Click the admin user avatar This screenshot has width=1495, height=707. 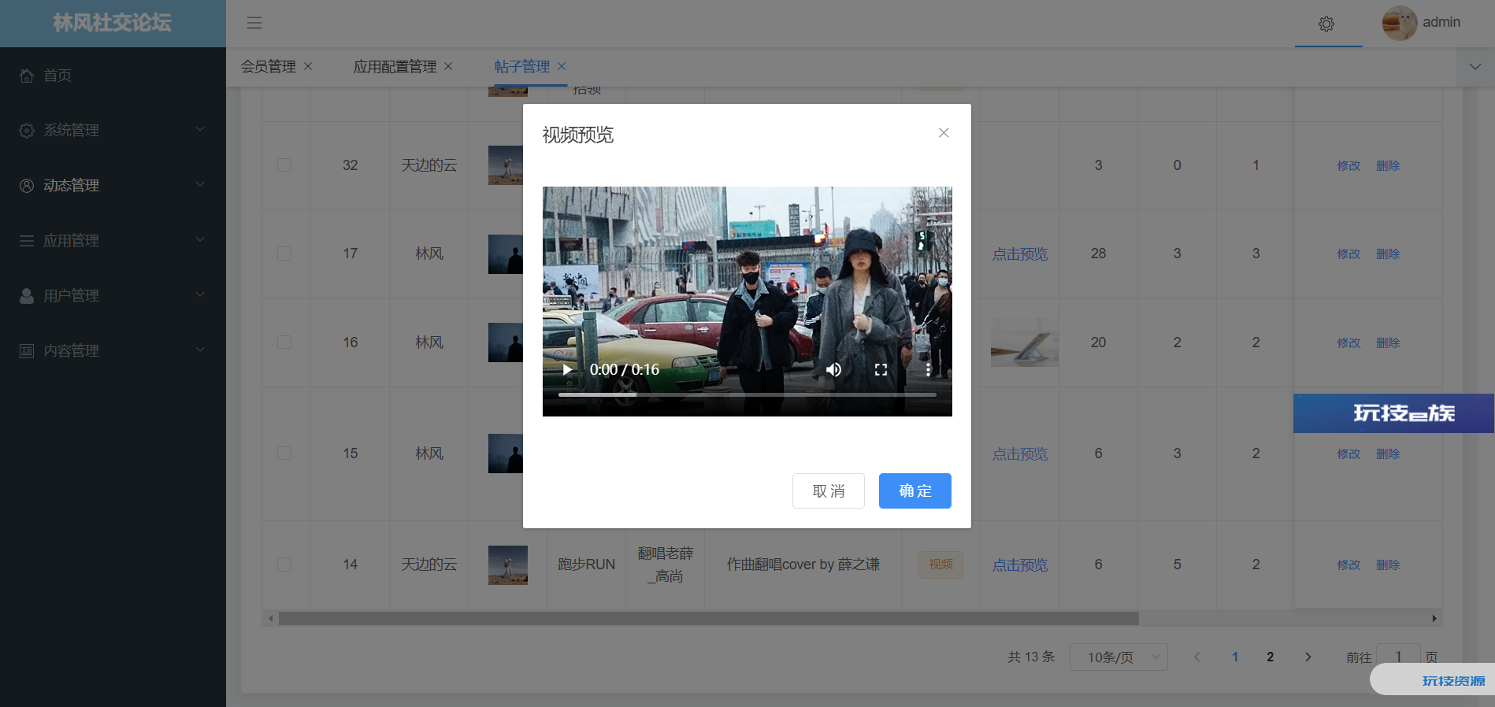(1400, 23)
